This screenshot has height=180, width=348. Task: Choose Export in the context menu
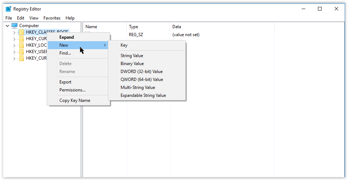click(79, 82)
